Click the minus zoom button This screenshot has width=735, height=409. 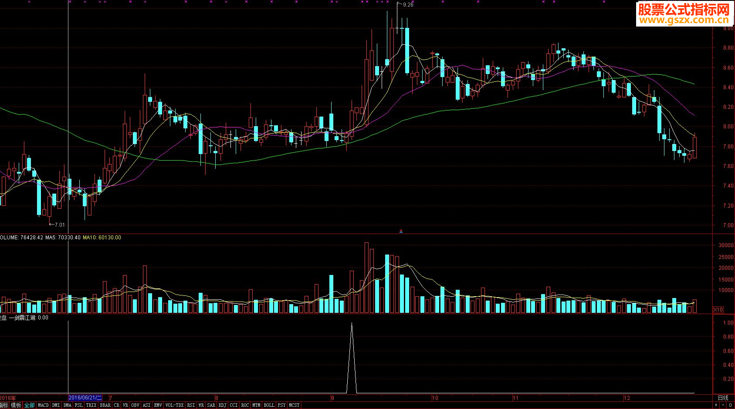723,405
